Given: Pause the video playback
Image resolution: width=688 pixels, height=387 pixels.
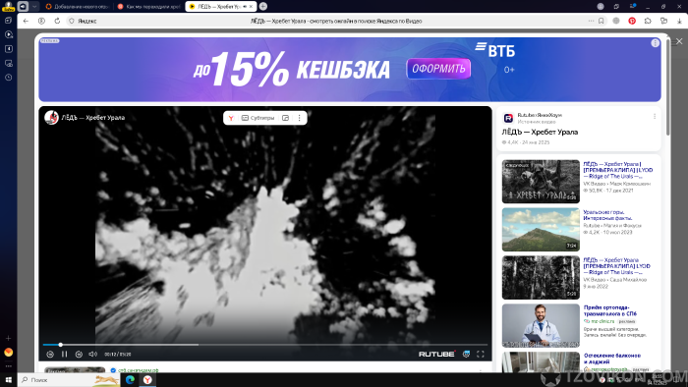Looking at the screenshot, I should coord(65,355).
